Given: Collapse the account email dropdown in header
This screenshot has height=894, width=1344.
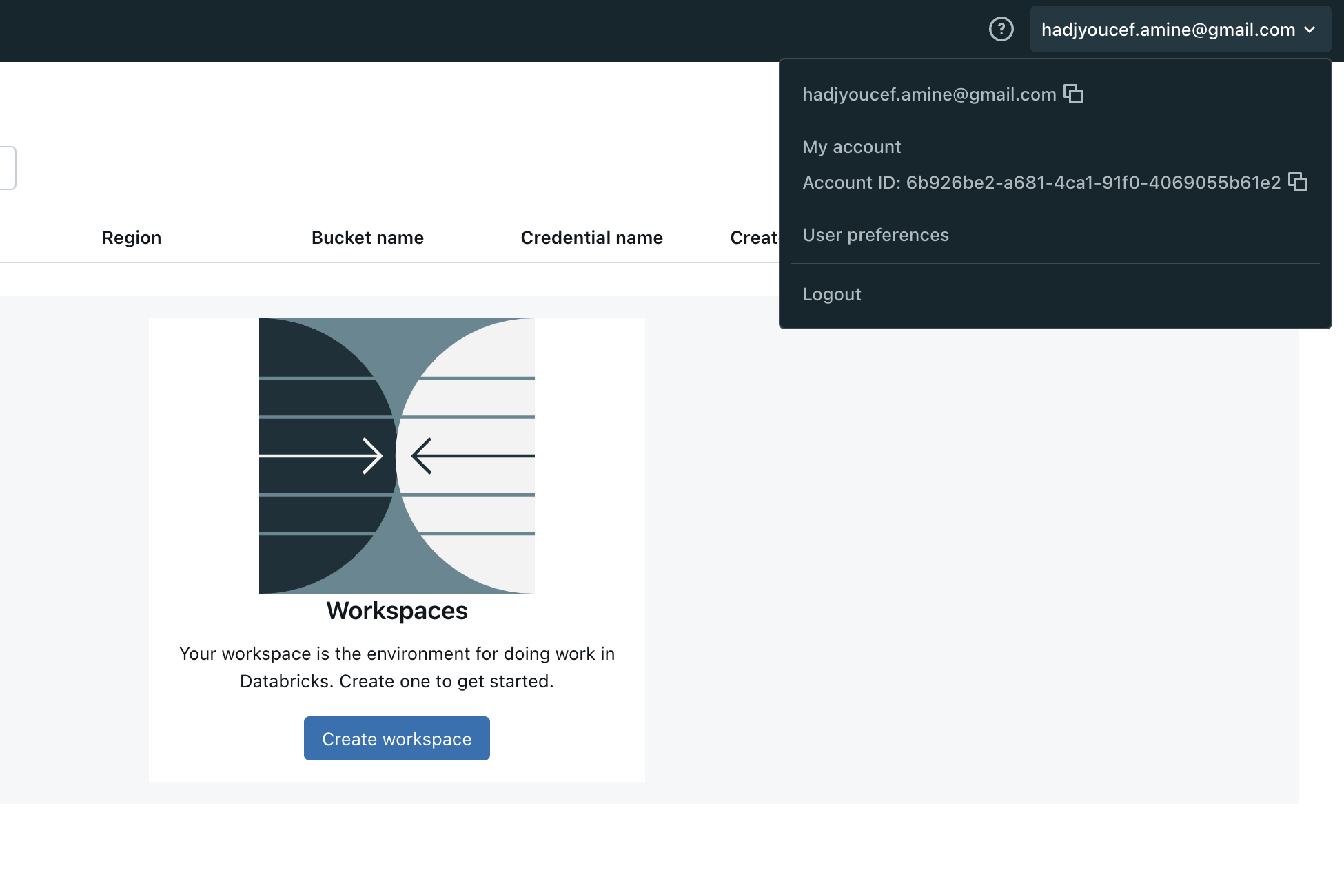Looking at the screenshot, I should point(1180,29).
